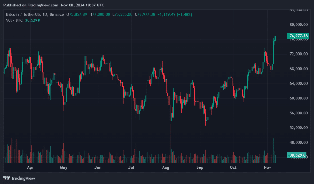
Task: Click the Apr label on the time axis
Action: (30, 167)
